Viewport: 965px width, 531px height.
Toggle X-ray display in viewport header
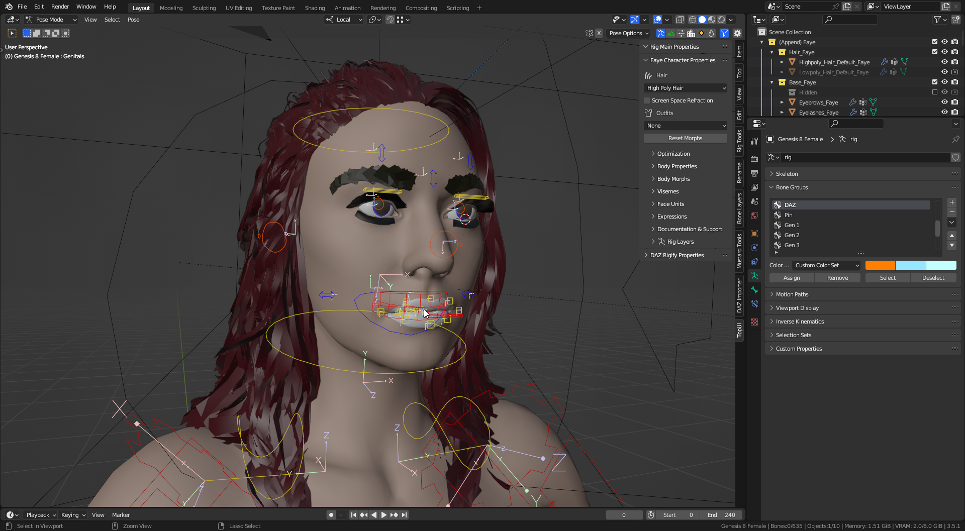(x=680, y=20)
